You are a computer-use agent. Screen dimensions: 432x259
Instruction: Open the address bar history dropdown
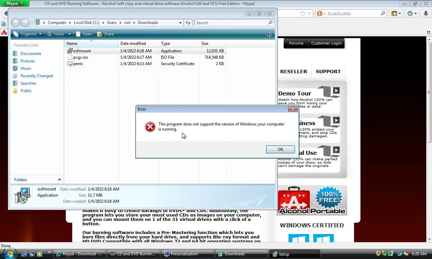[180, 23]
